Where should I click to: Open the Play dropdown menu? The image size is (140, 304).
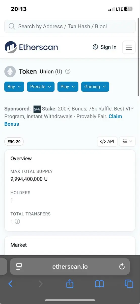(68, 87)
